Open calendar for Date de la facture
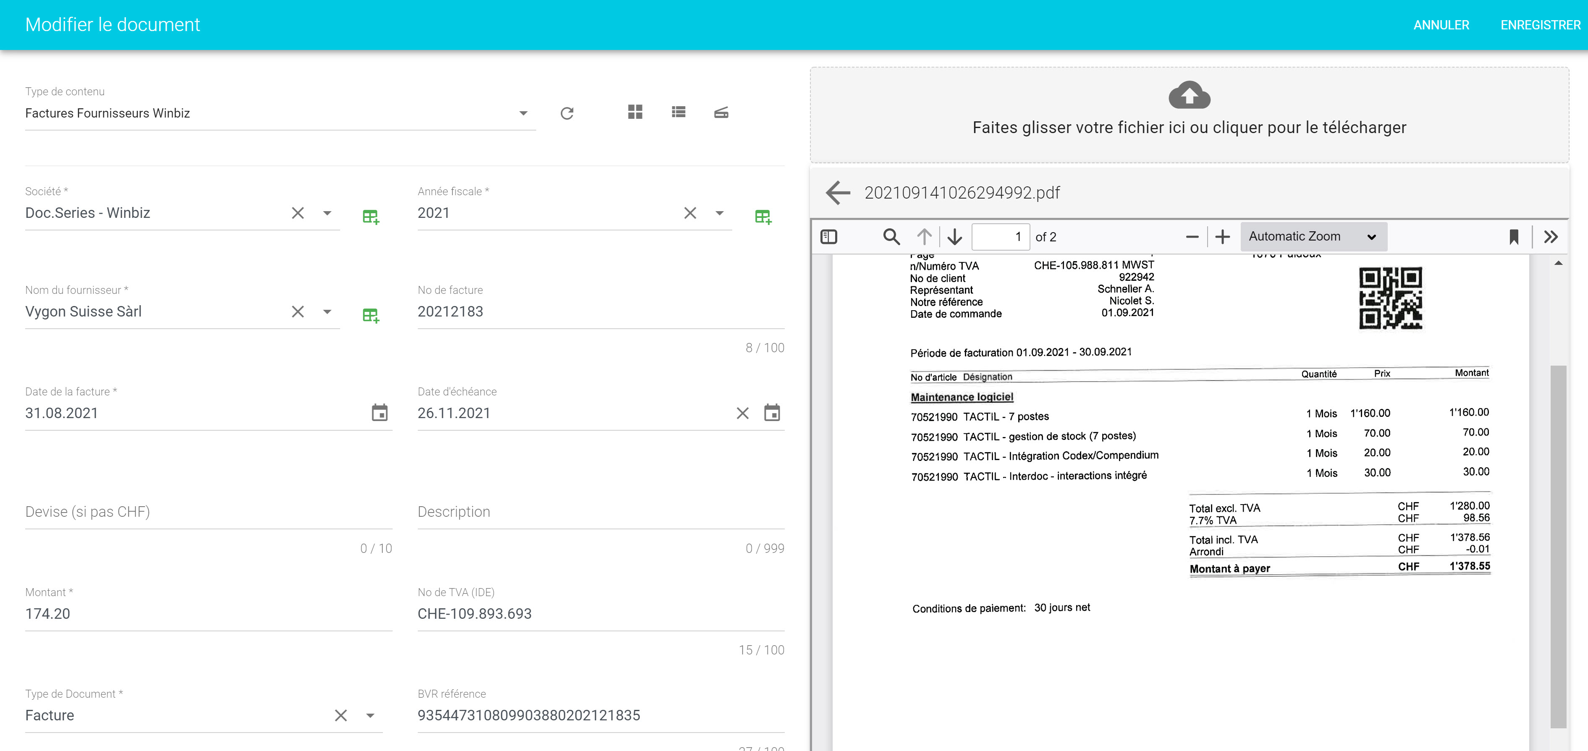The image size is (1588, 751). 380,413
